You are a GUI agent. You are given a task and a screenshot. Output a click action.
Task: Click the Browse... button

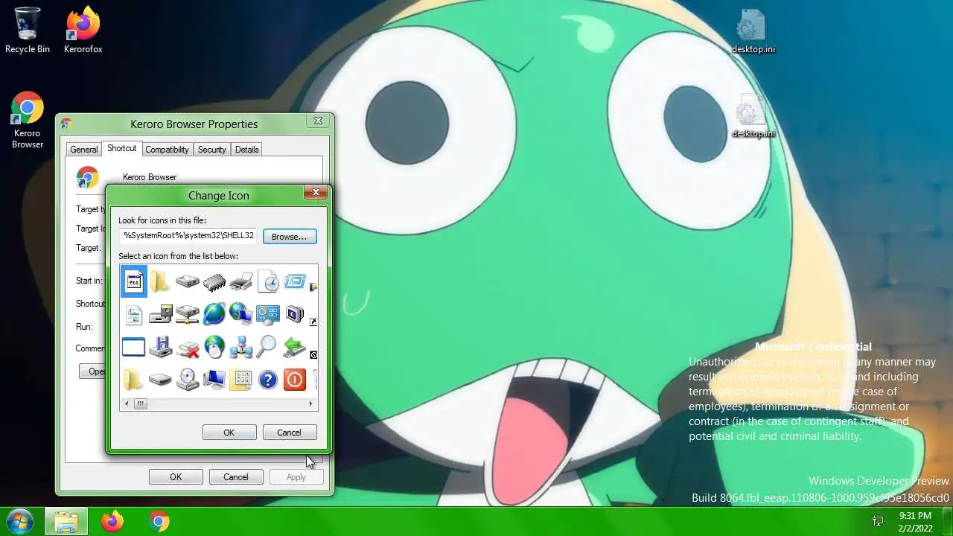pyautogui.click(x=289, y=236)
